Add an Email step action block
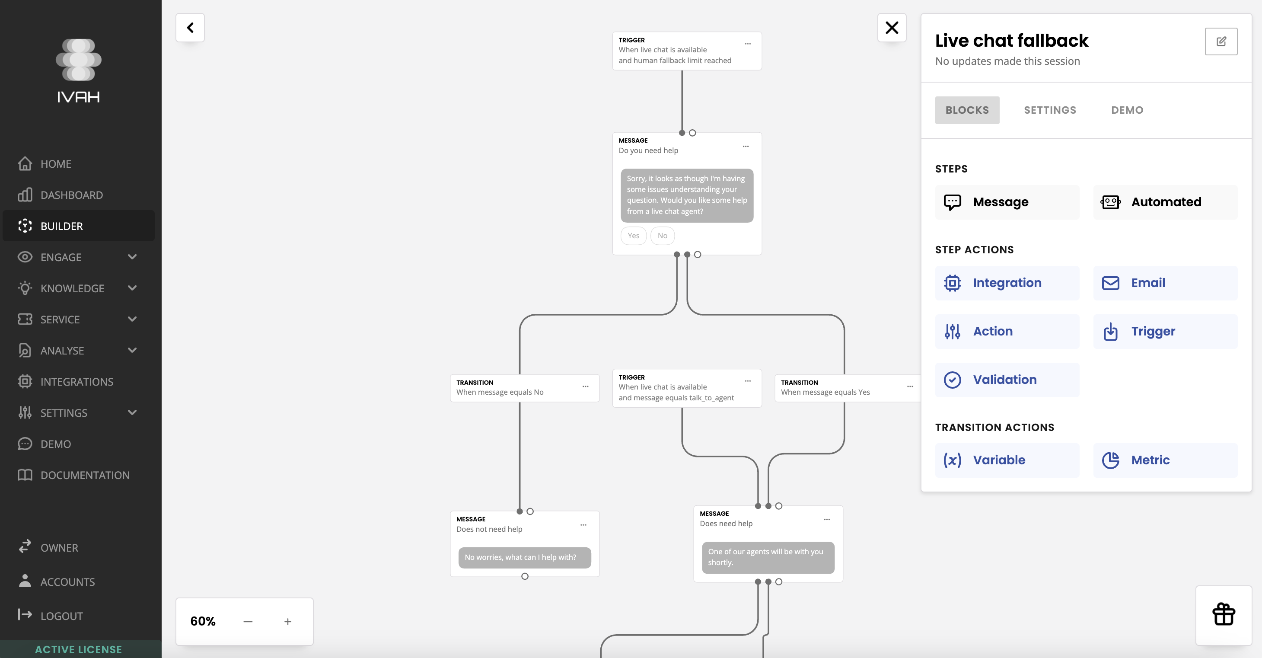 (x=1164, y=283)
